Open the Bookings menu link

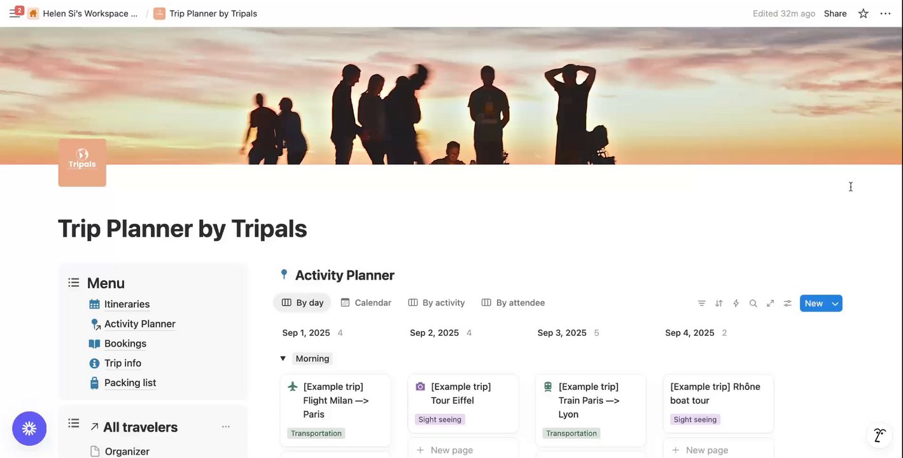click(125, 343)
